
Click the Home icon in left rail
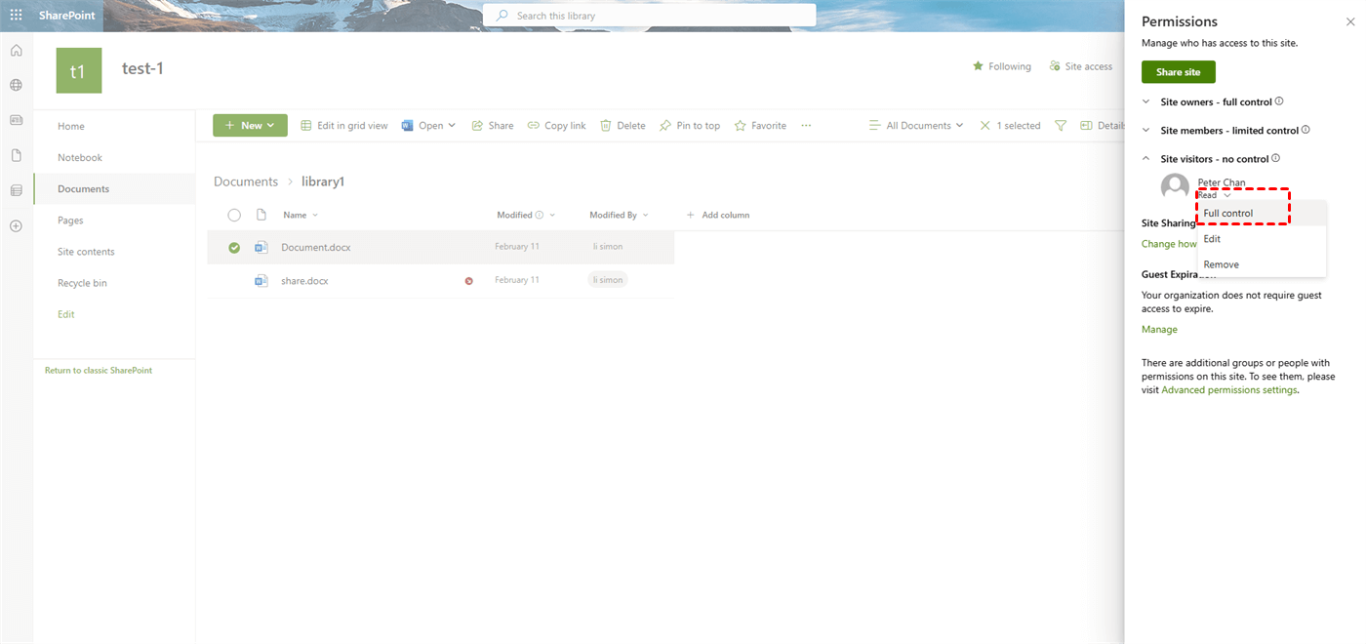coord(16,51)
